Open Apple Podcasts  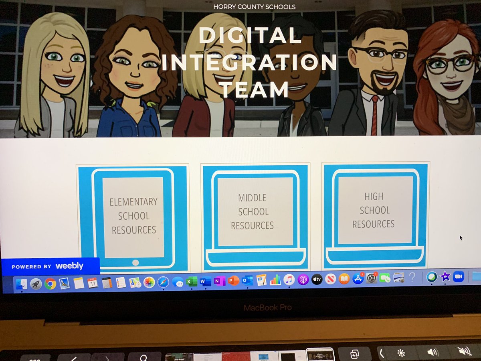(x=303, y=280)
